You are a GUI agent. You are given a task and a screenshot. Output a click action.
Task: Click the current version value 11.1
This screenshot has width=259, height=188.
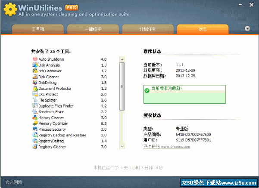point(180,65)
